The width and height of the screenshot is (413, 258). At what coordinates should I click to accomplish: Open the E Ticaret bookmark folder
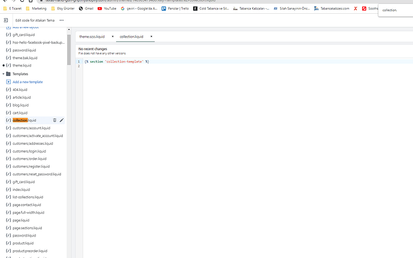(x=13, y=8)
